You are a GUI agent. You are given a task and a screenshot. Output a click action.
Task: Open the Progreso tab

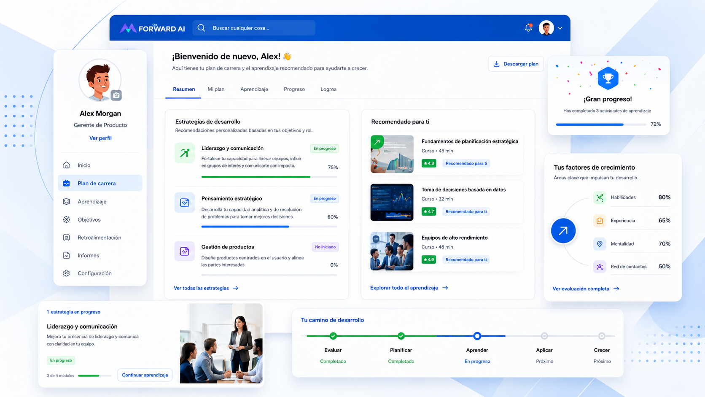[294, 89]
